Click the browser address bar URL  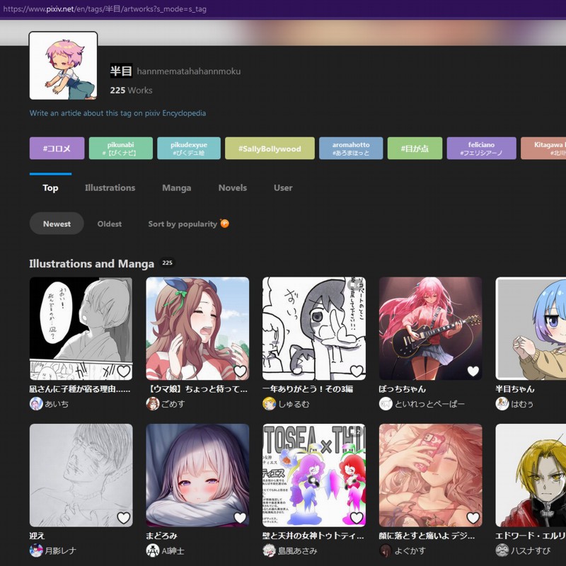coord(105,9)
